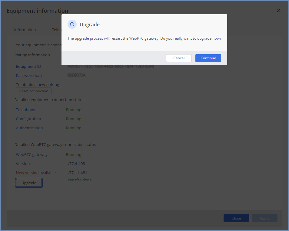Screen dimensions: 289x231
Task: Click Running status next to WebRTC gateway
Action: pyautogui.click(x=74, y=154)
